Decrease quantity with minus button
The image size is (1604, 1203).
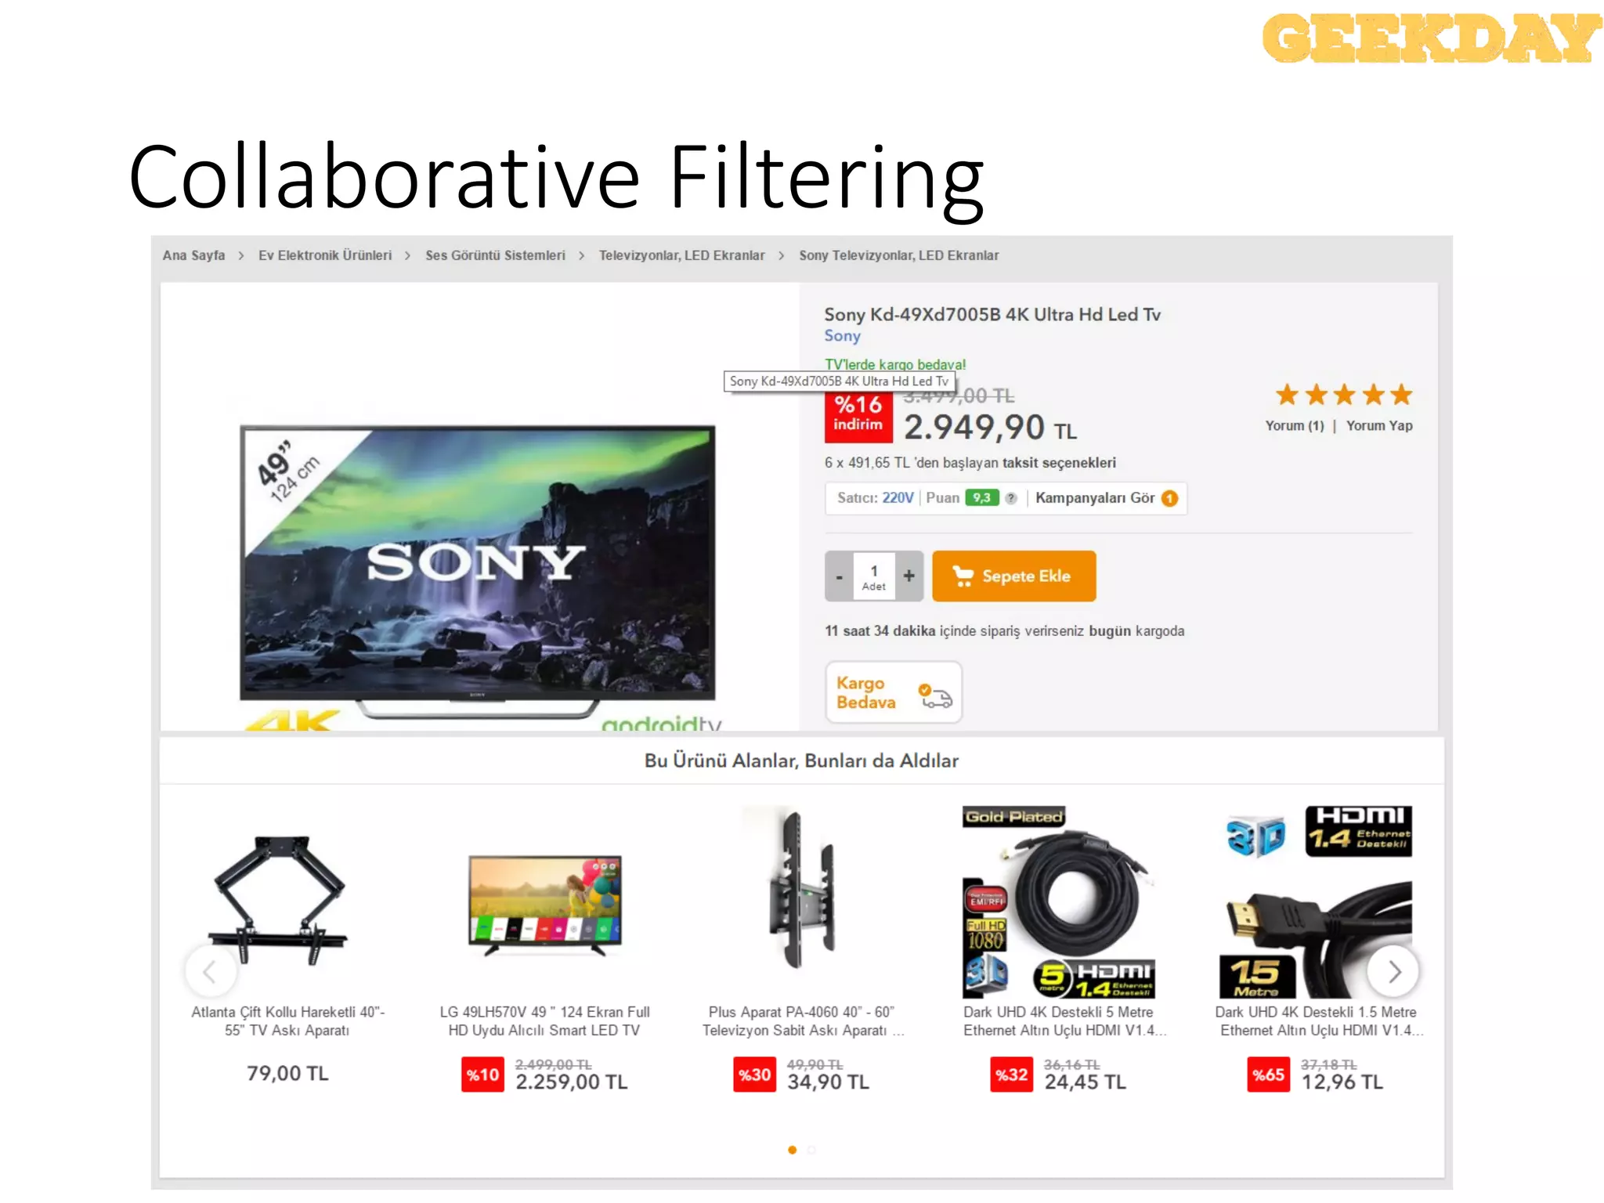[x=839, y=576]
